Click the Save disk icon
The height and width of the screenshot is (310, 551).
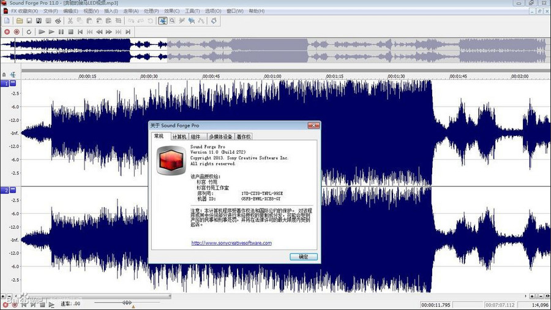click(x=29, y=21)
